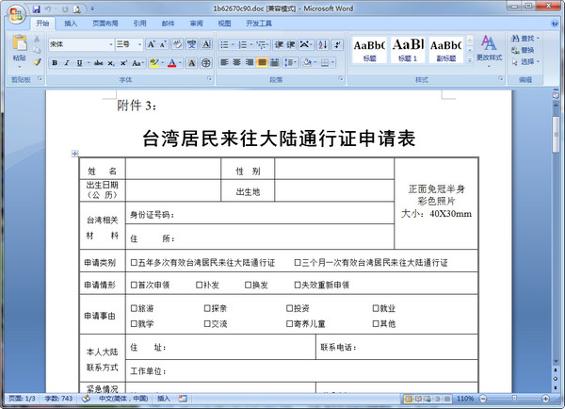565x409 pixels.
Task: Toggle italic with the I icon
Action: point(67,63)
